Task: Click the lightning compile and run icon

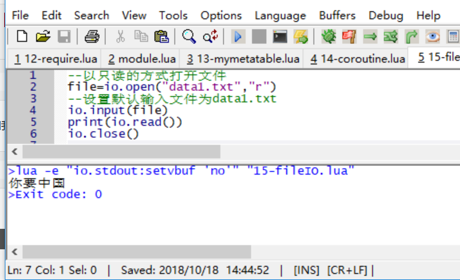Action: click(x=301, y=37)
